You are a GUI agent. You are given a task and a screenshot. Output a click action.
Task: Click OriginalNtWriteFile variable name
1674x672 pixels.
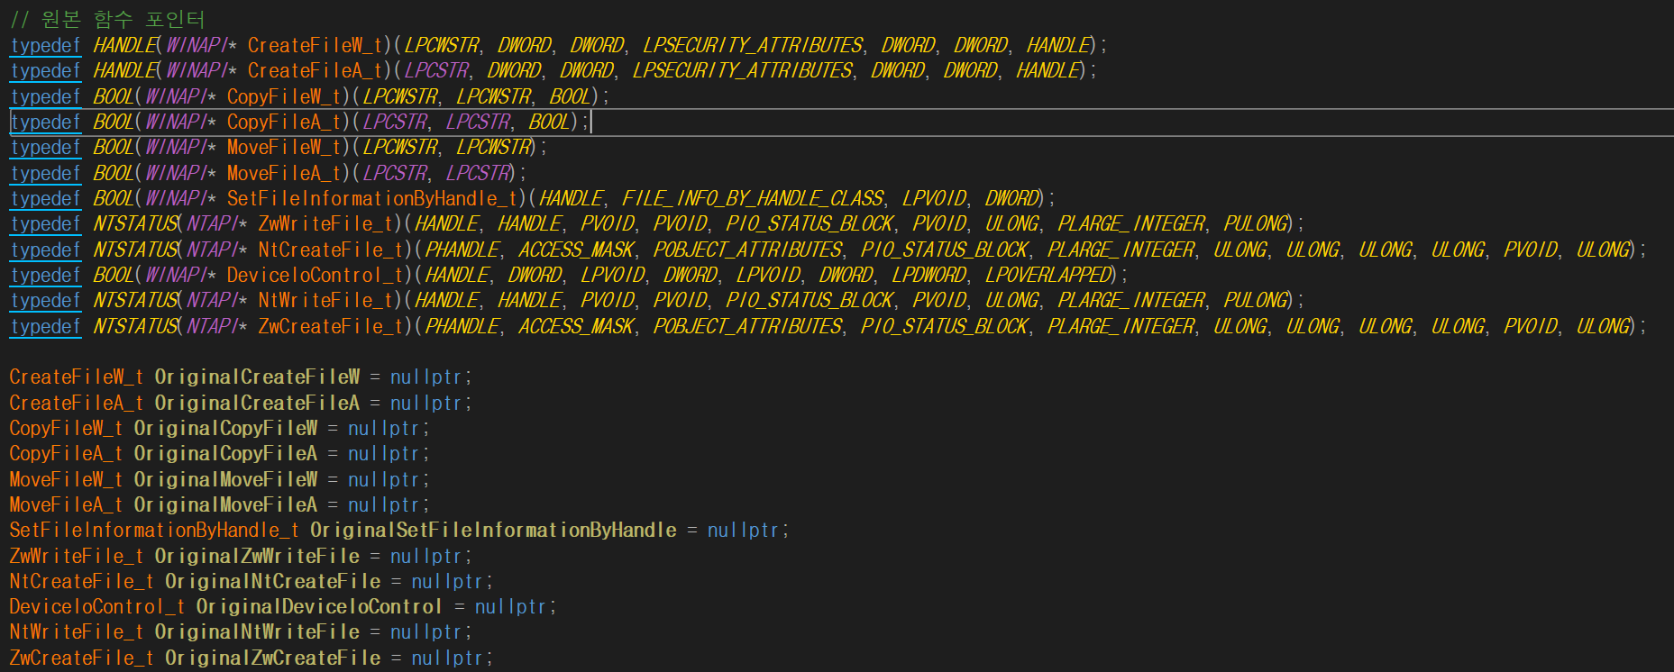[x=257, y=631]
